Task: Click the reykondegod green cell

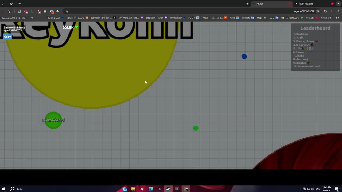Action: (53, 120)
